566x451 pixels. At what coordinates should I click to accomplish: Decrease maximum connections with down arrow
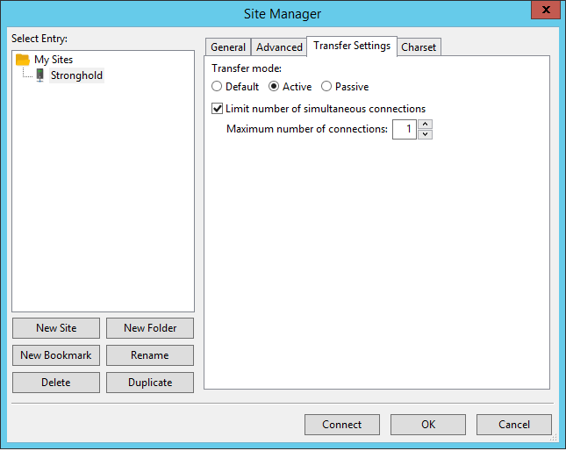425,134
